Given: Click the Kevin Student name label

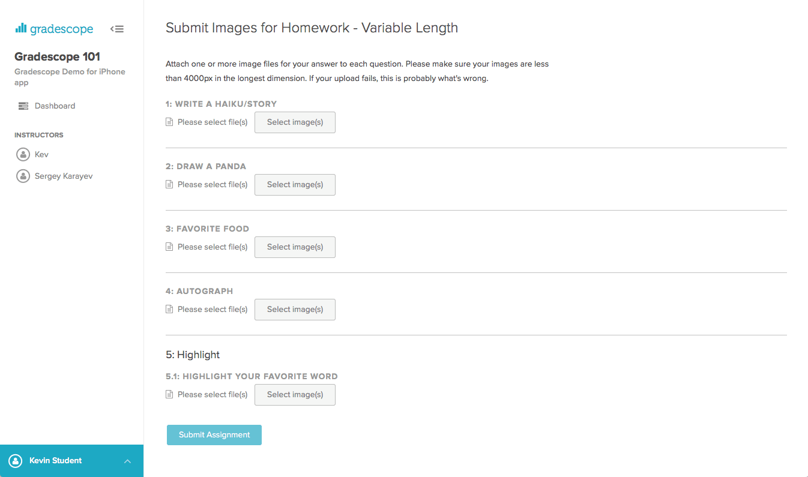Looking at the screenshot, I should coord(55,460).
